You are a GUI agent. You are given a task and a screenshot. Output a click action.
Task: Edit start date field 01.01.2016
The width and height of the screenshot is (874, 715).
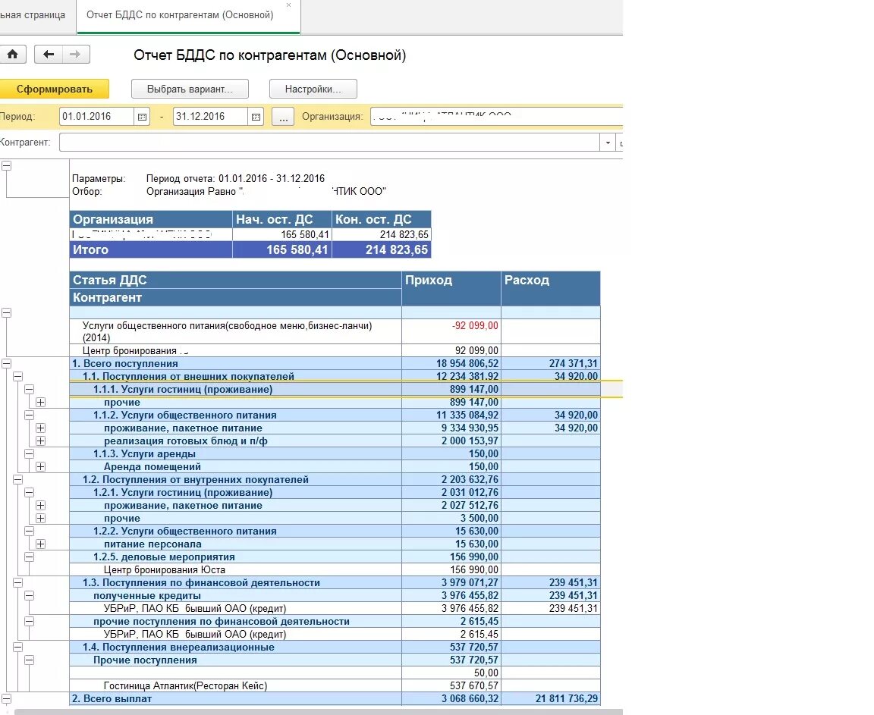pyautogui.click(x=96, y=116)
